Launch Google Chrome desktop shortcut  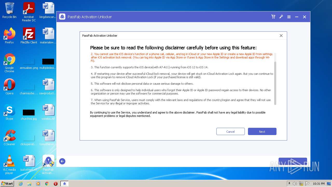coord(9,63)
